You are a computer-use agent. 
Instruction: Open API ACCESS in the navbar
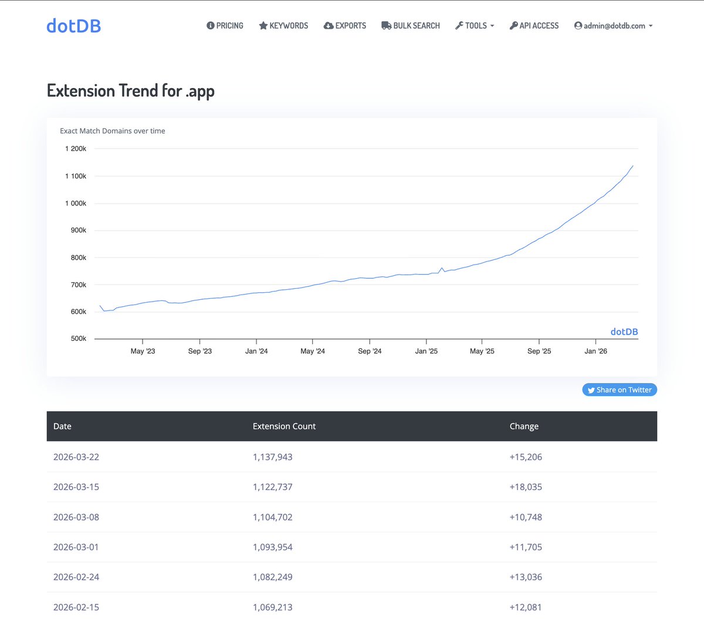534,26
